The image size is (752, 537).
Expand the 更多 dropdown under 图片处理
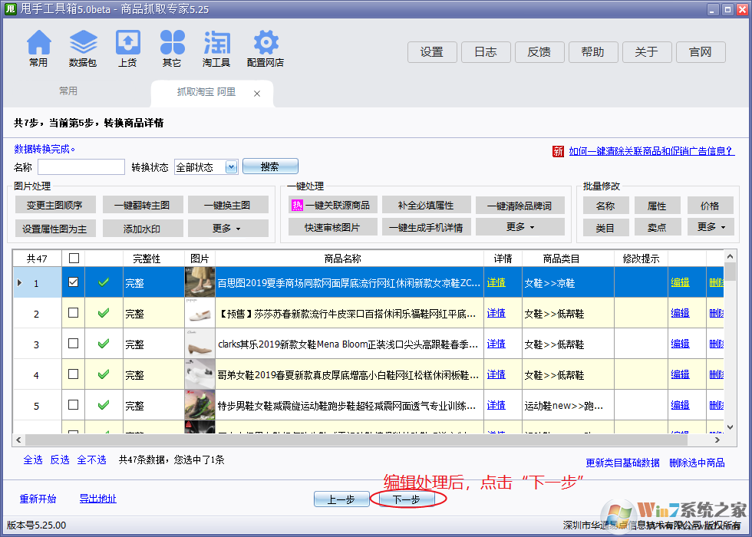click(229, 229)
